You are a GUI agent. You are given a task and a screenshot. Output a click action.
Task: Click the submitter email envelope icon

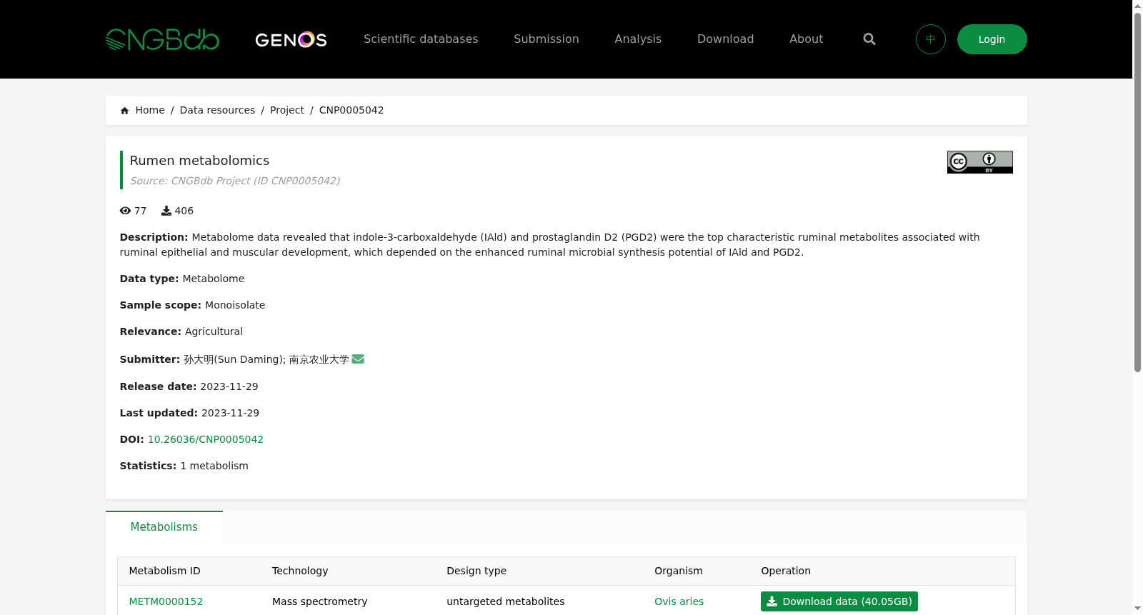pos(358,359)
